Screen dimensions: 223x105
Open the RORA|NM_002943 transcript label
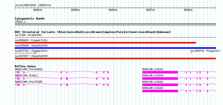(x=153, y=76)
